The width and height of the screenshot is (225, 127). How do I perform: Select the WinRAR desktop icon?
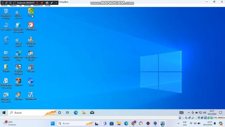tap(19, 82)
